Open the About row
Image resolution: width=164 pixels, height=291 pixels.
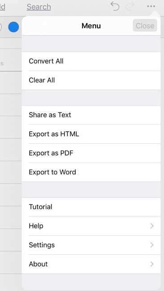(91, 264)
